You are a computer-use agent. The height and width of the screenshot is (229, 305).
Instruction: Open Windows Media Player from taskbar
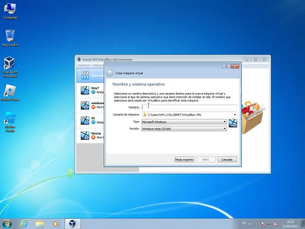point(56,224)
